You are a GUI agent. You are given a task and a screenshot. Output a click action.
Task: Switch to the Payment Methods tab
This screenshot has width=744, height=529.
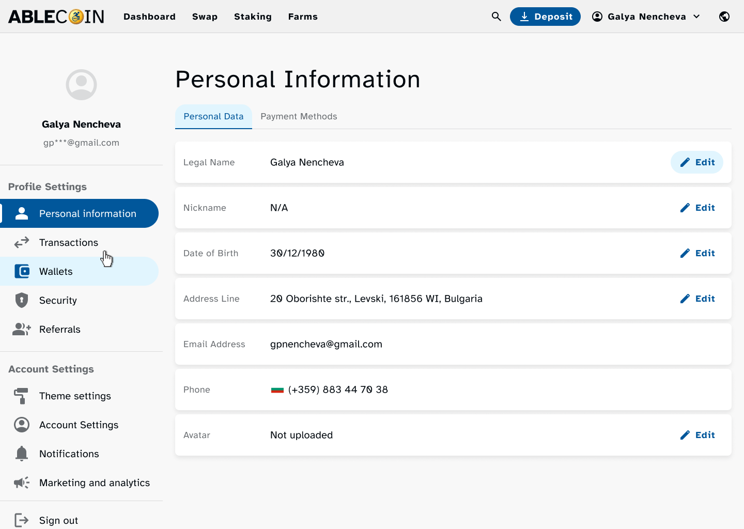[x=299, y=117]
